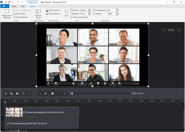Click the Height input field
This screenshot has width=185, height=132.
tap(84, 14)
